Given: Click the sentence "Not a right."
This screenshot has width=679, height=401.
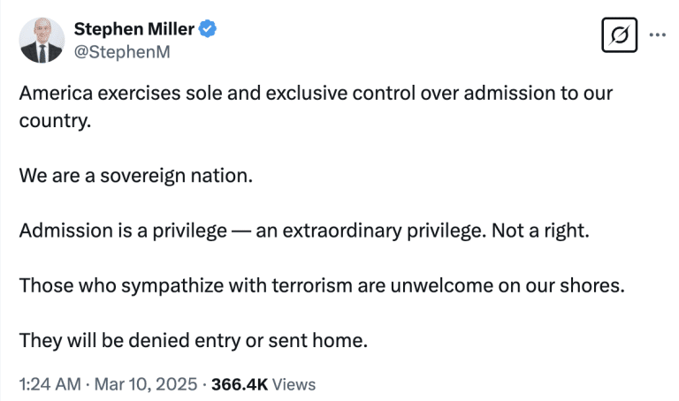Looking at the screenshot, I should [543, 231].
